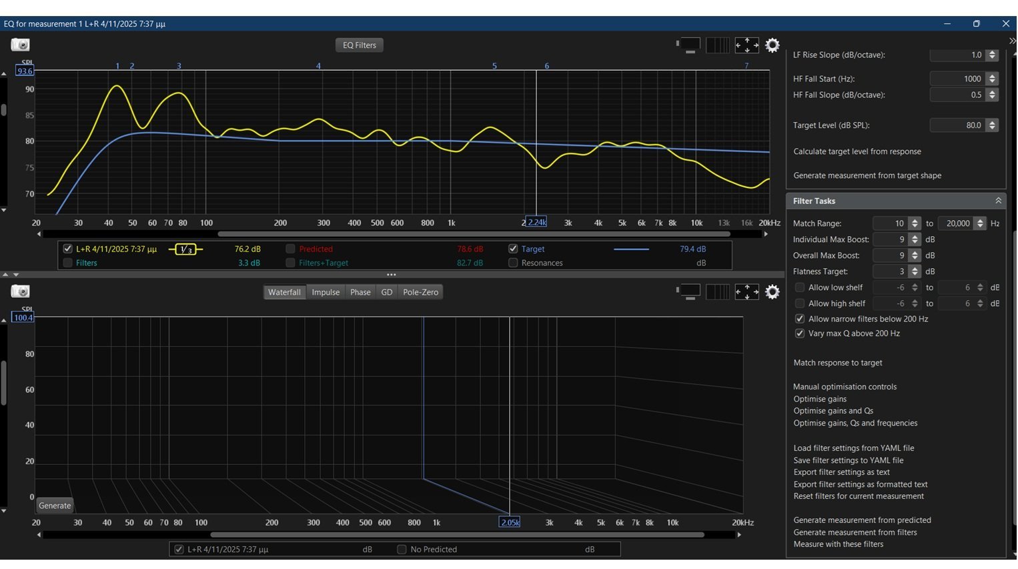Switch to the Impulse tab
The image size is (1018, 569).
326,292
